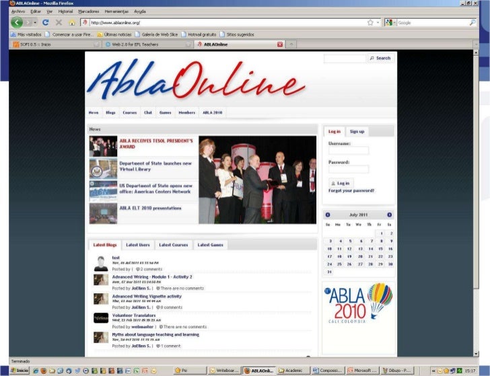Bookmark this page with the star icon

click(370, 22)
